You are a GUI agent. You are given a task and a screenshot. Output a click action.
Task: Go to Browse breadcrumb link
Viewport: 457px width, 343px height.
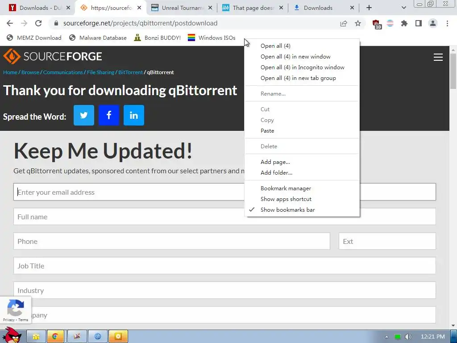[x=30, y=72]
